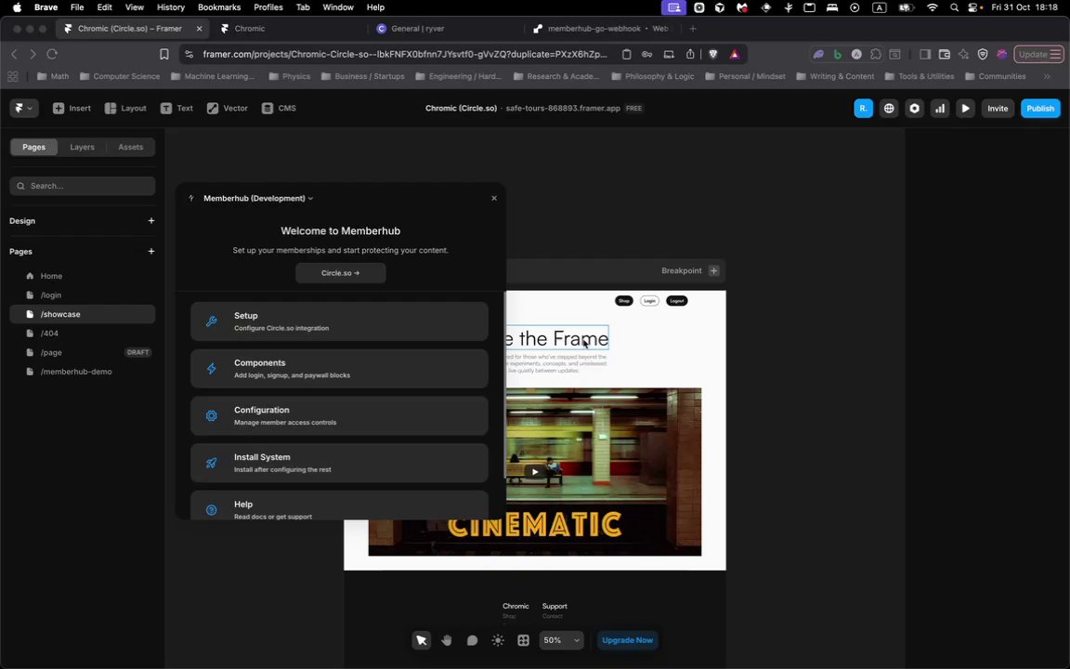
Task: Open the History menu in menu bar
Action: 171,7
